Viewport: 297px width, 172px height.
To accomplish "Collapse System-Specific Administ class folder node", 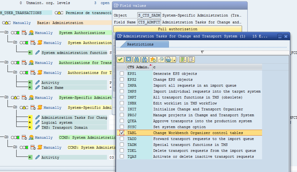I will click(6, 97).
